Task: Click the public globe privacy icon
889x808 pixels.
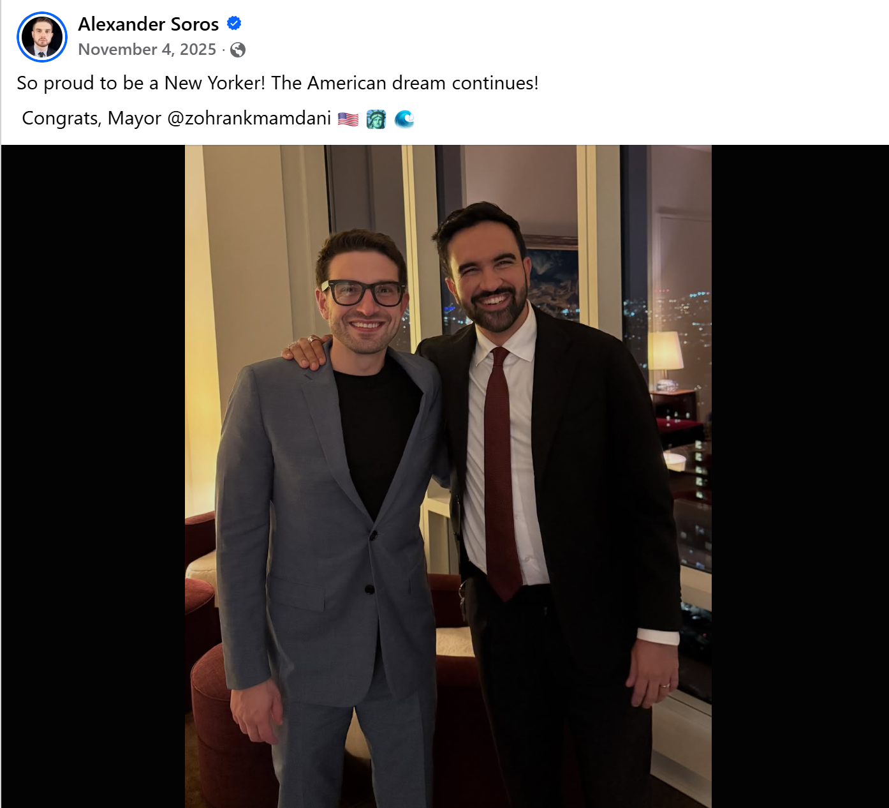Action: point(238,50)
